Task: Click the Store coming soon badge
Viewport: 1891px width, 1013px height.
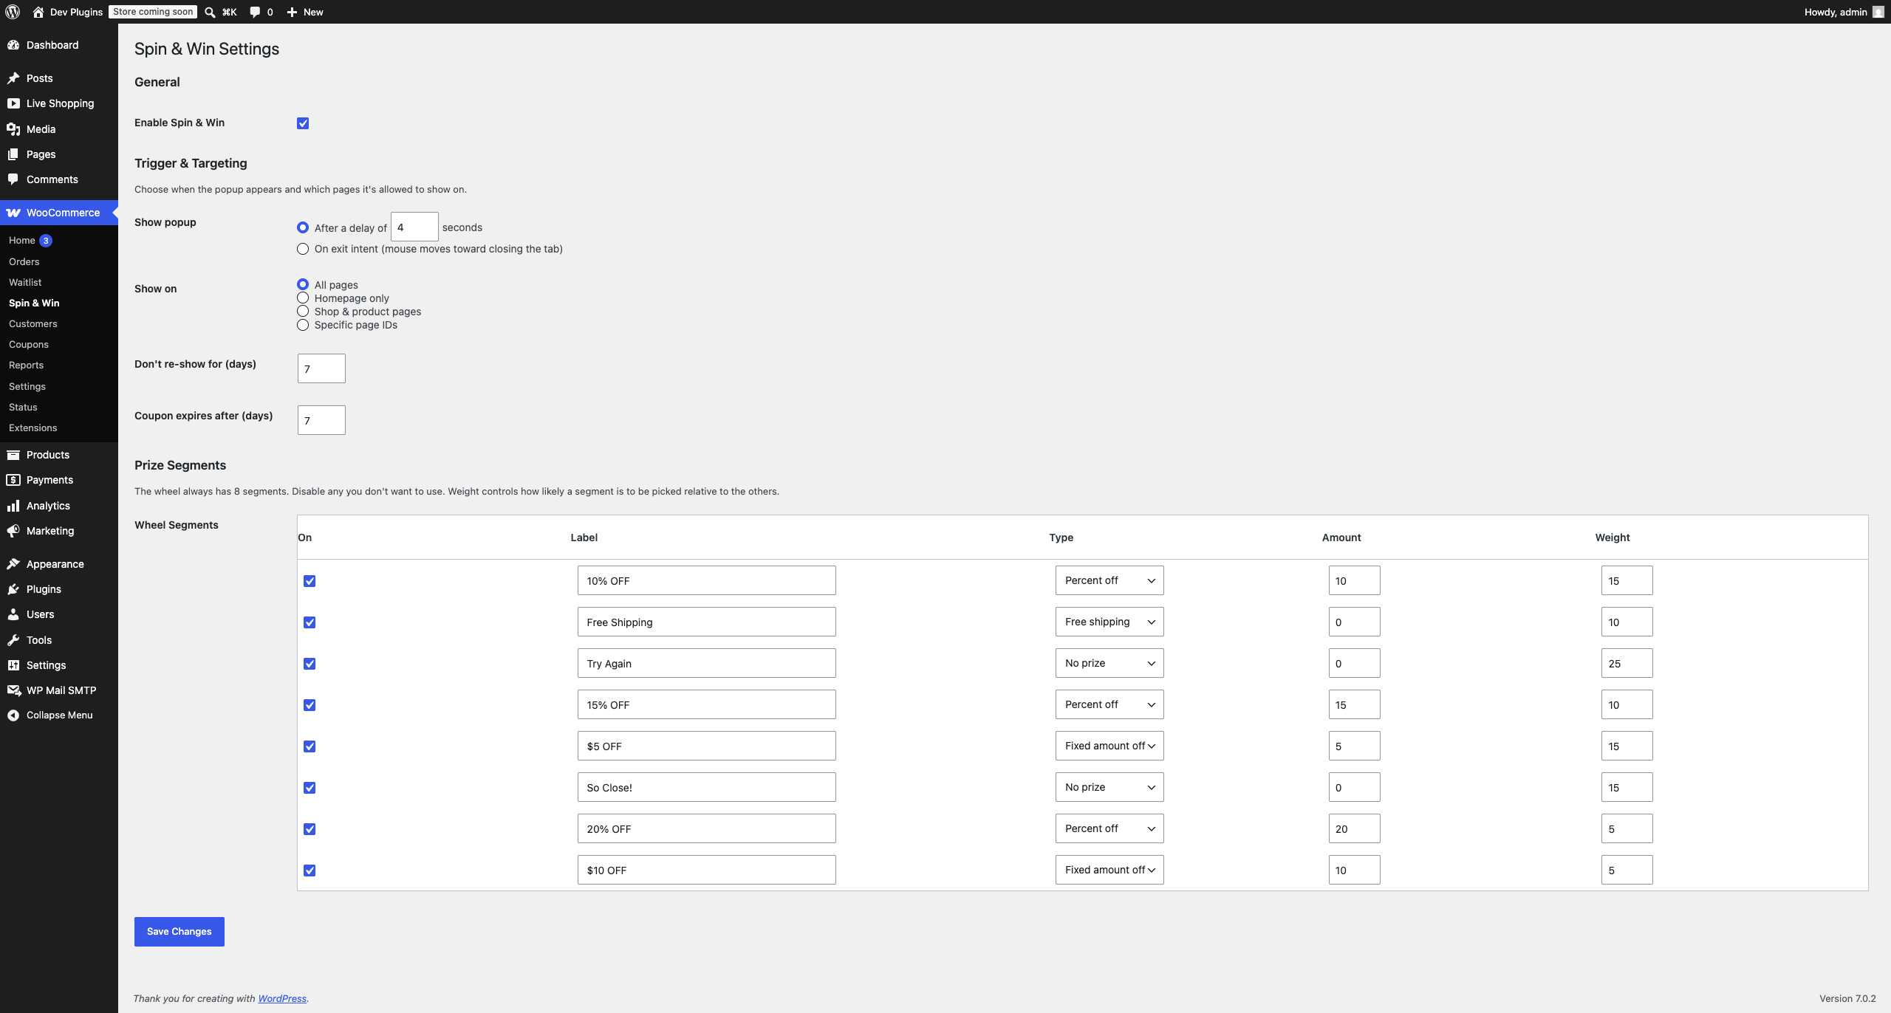Action: [154, 12]
